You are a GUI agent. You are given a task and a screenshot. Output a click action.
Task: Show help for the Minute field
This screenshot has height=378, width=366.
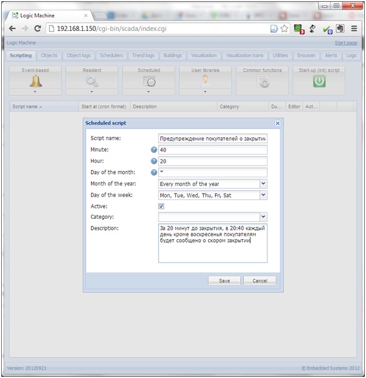[154, 150]
